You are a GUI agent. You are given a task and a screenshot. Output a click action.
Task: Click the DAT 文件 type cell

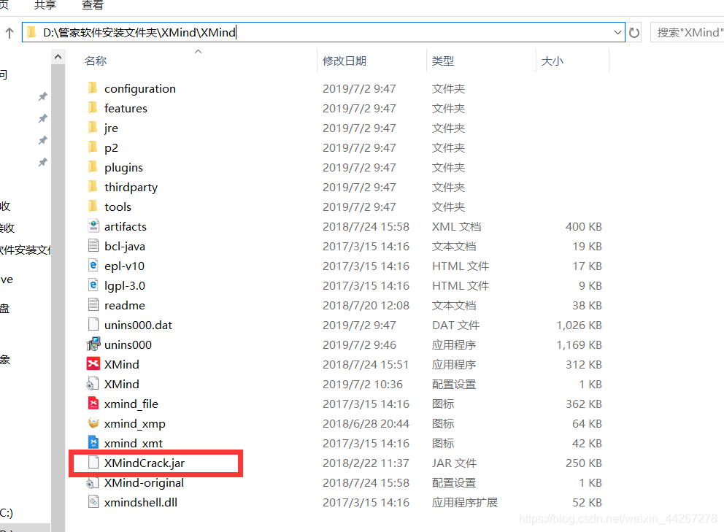[455, 325]
